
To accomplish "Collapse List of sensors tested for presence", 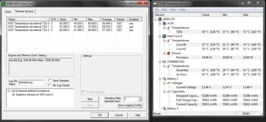I will click(9, 91).
